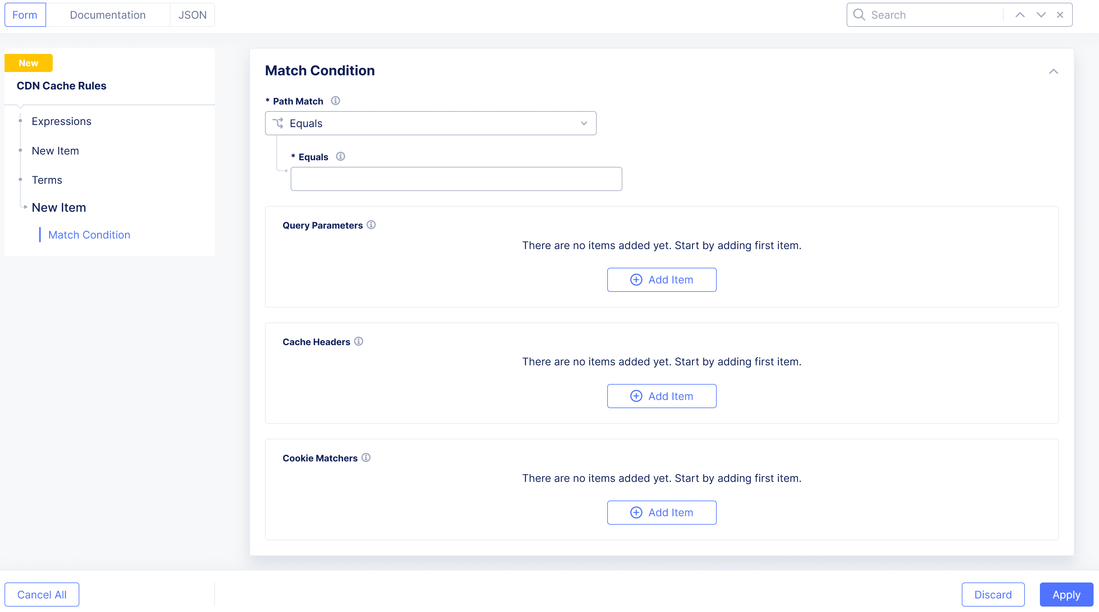
Task: Add Item under Query Parameters
Action: [x=662, y=280]
